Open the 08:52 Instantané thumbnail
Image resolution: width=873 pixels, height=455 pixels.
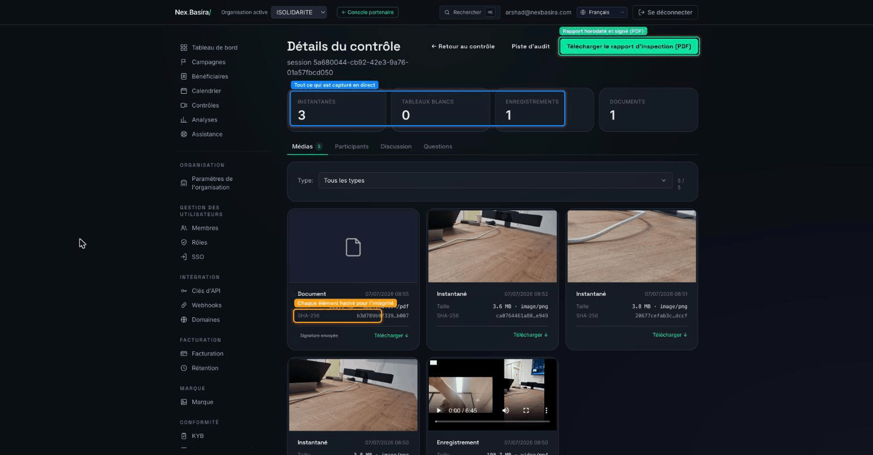pyautogui.click(x=493, y=246)
